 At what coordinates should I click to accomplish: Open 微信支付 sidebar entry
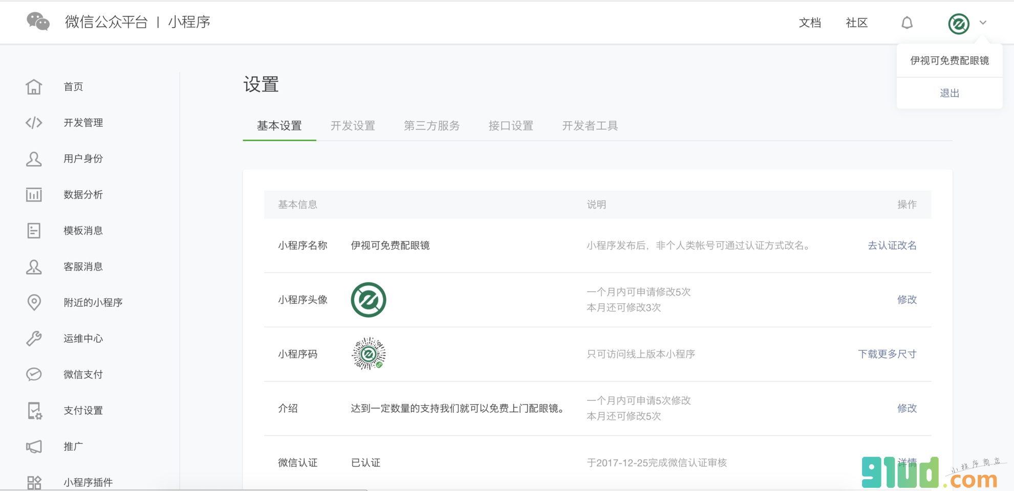click(x=83, y=374)
